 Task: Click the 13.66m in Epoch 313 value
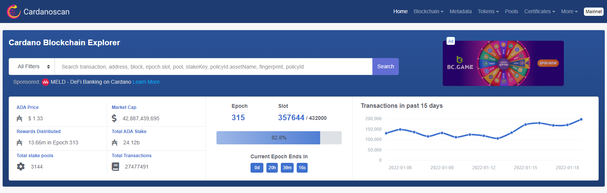(x=53, y=142)
